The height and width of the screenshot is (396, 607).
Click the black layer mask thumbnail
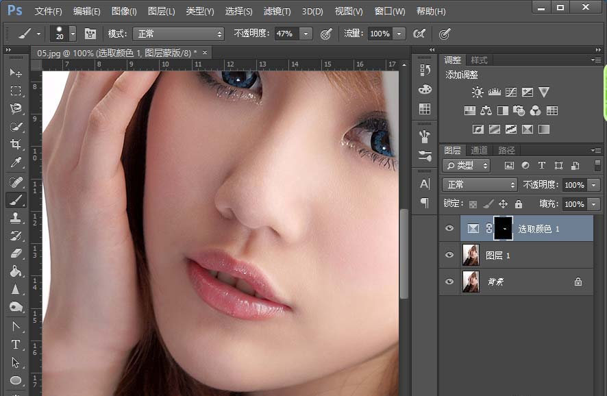click(502, 229)
